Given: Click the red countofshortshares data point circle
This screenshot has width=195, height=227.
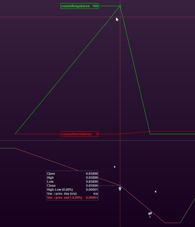Looking at the screenshot, I should [120, 134].
